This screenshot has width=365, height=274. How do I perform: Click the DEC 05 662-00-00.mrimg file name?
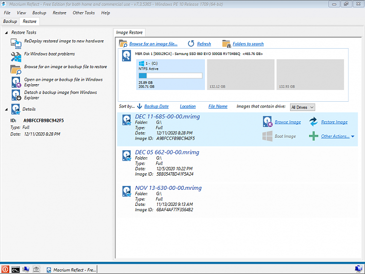click(167, 152)
